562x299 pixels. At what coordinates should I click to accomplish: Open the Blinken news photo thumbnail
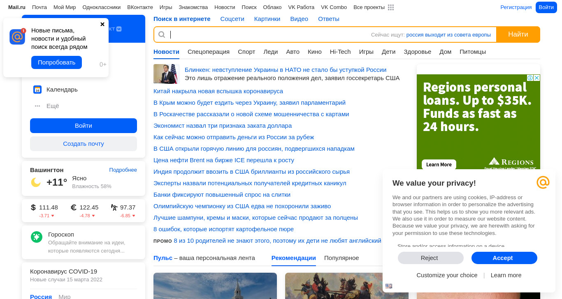tap(167, 74)
